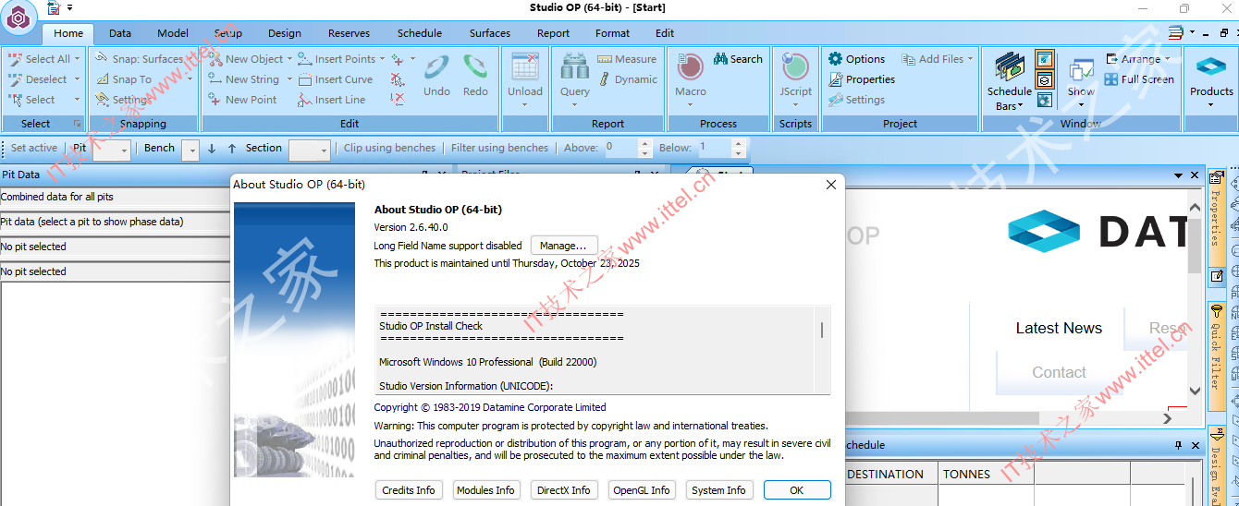This screenshot has height=506, width=1239.
Task: Open the Reserves ribbon tab
Action: pos(349,33)
